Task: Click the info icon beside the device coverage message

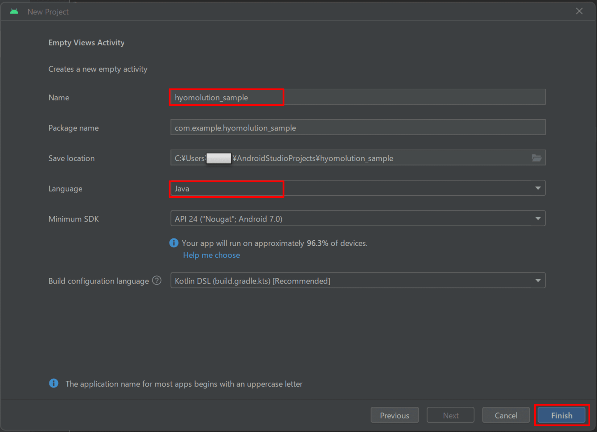Action: click(174, 243)
